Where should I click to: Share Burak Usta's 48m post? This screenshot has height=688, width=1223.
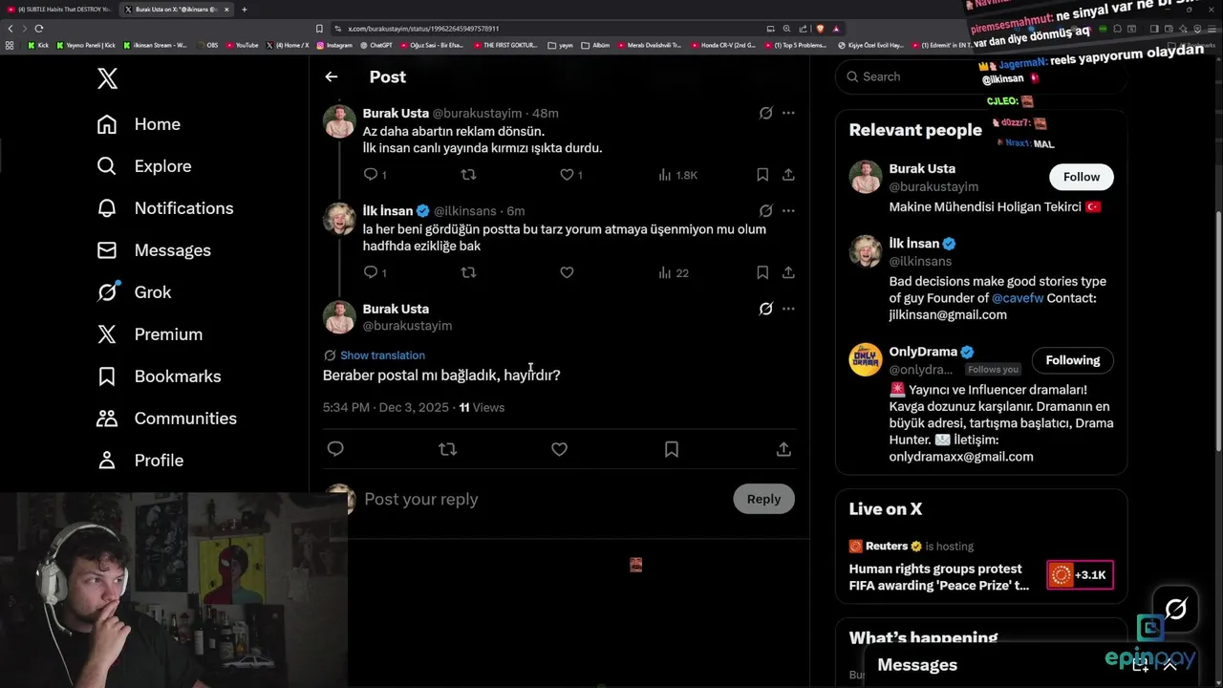tap(788, 175)
